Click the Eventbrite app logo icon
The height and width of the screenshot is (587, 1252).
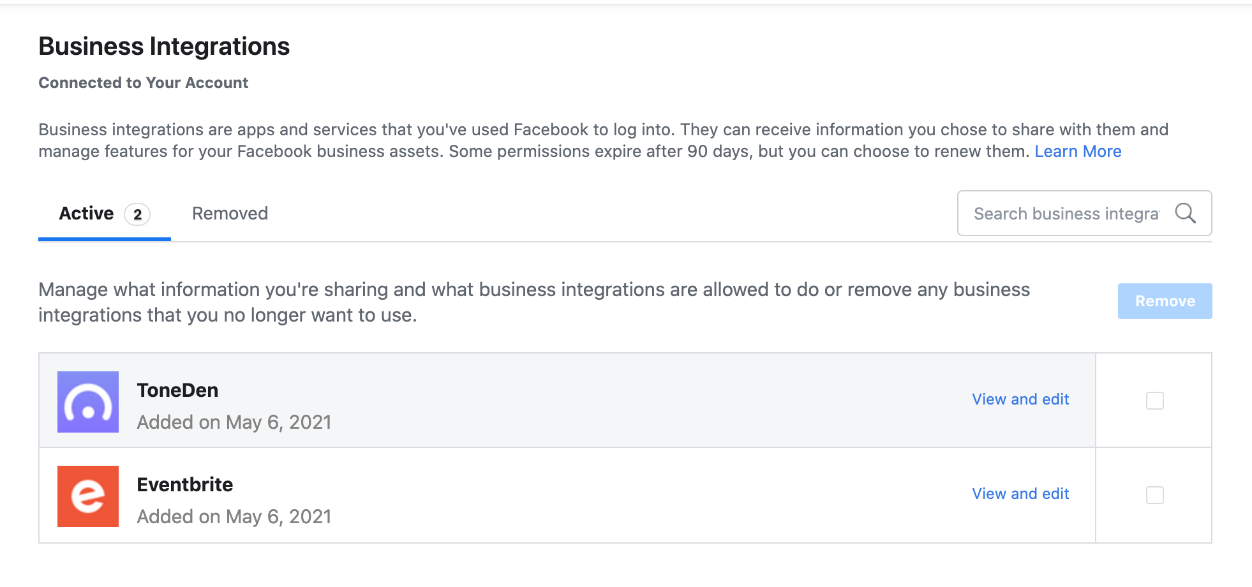tap(88, 496)
